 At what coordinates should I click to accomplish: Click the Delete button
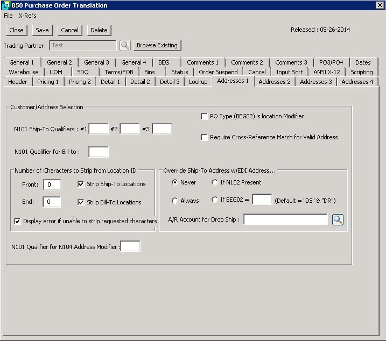pyautogui.click(x=99, y=30)
